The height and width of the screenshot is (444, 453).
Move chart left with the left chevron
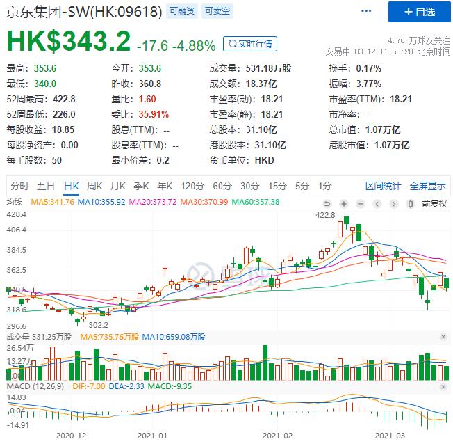377,204
